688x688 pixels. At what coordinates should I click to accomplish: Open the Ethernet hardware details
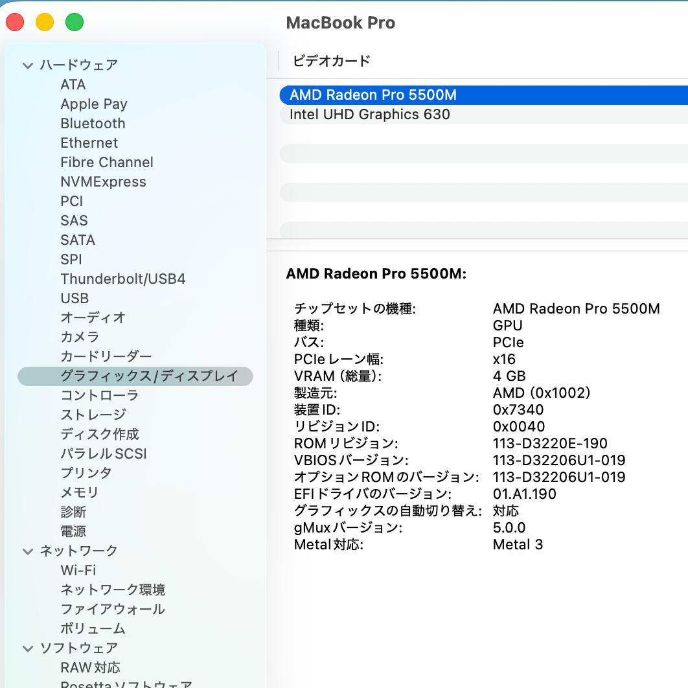point(89,143)
